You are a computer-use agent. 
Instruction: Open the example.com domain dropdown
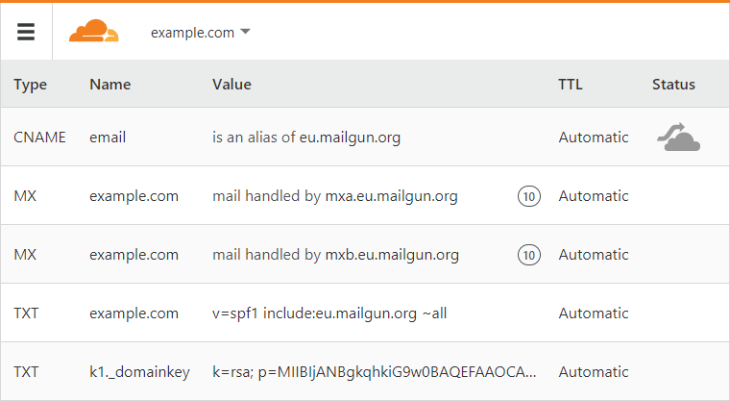(x=200, y=32)
